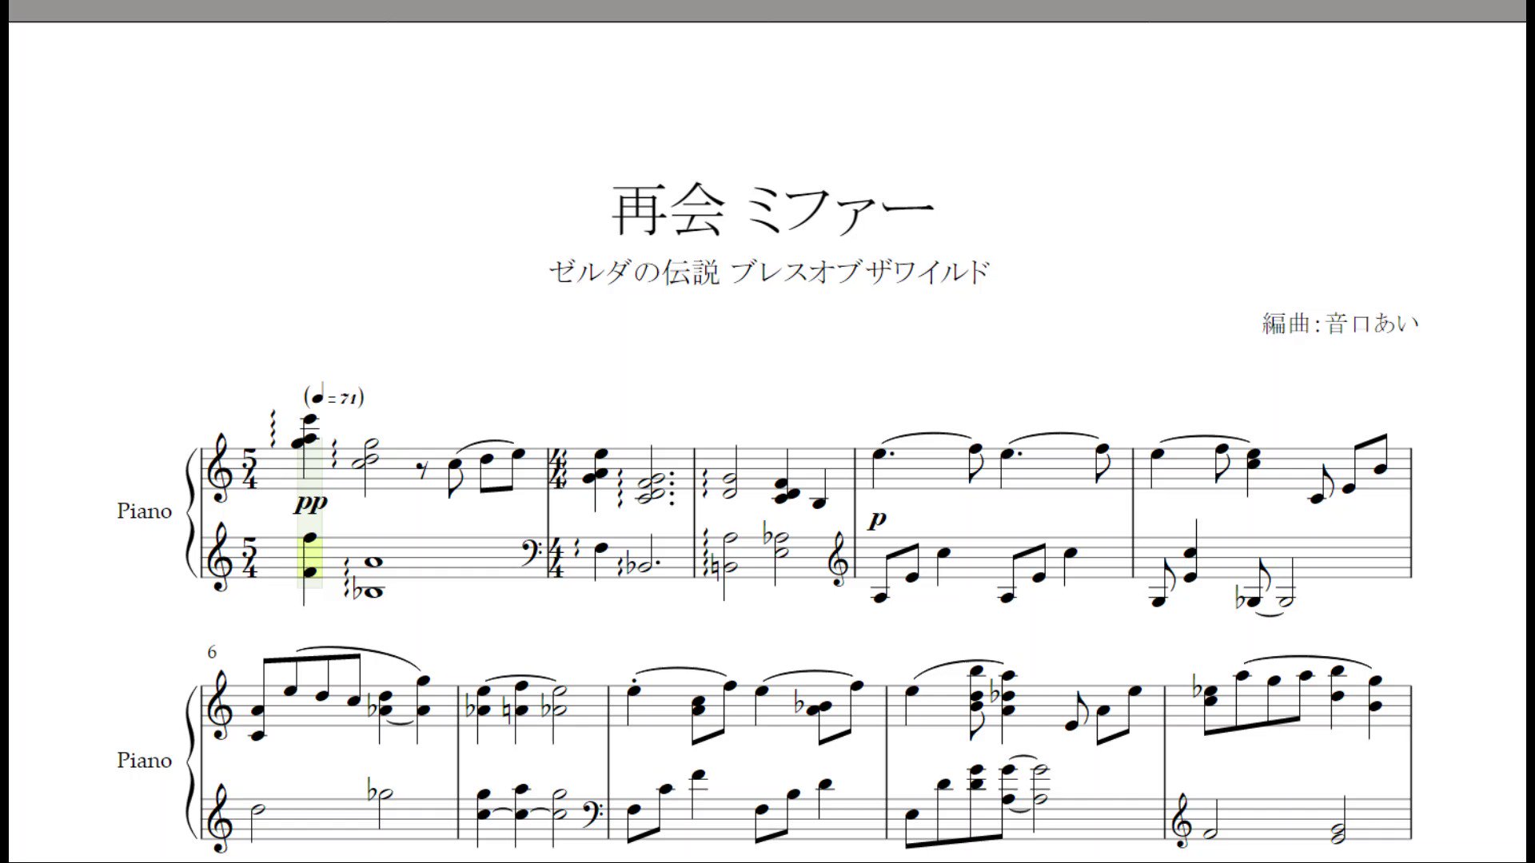The image size is (1535, 863).
Task: Select the treble clef in last measure lower staff
Action: point(1180,821)
